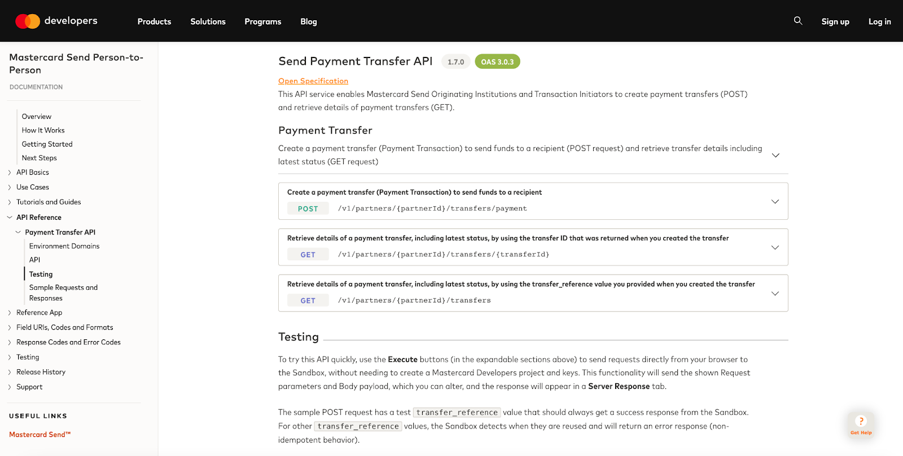
Task: Click the Sign up button
Action: tap(835, 21)
